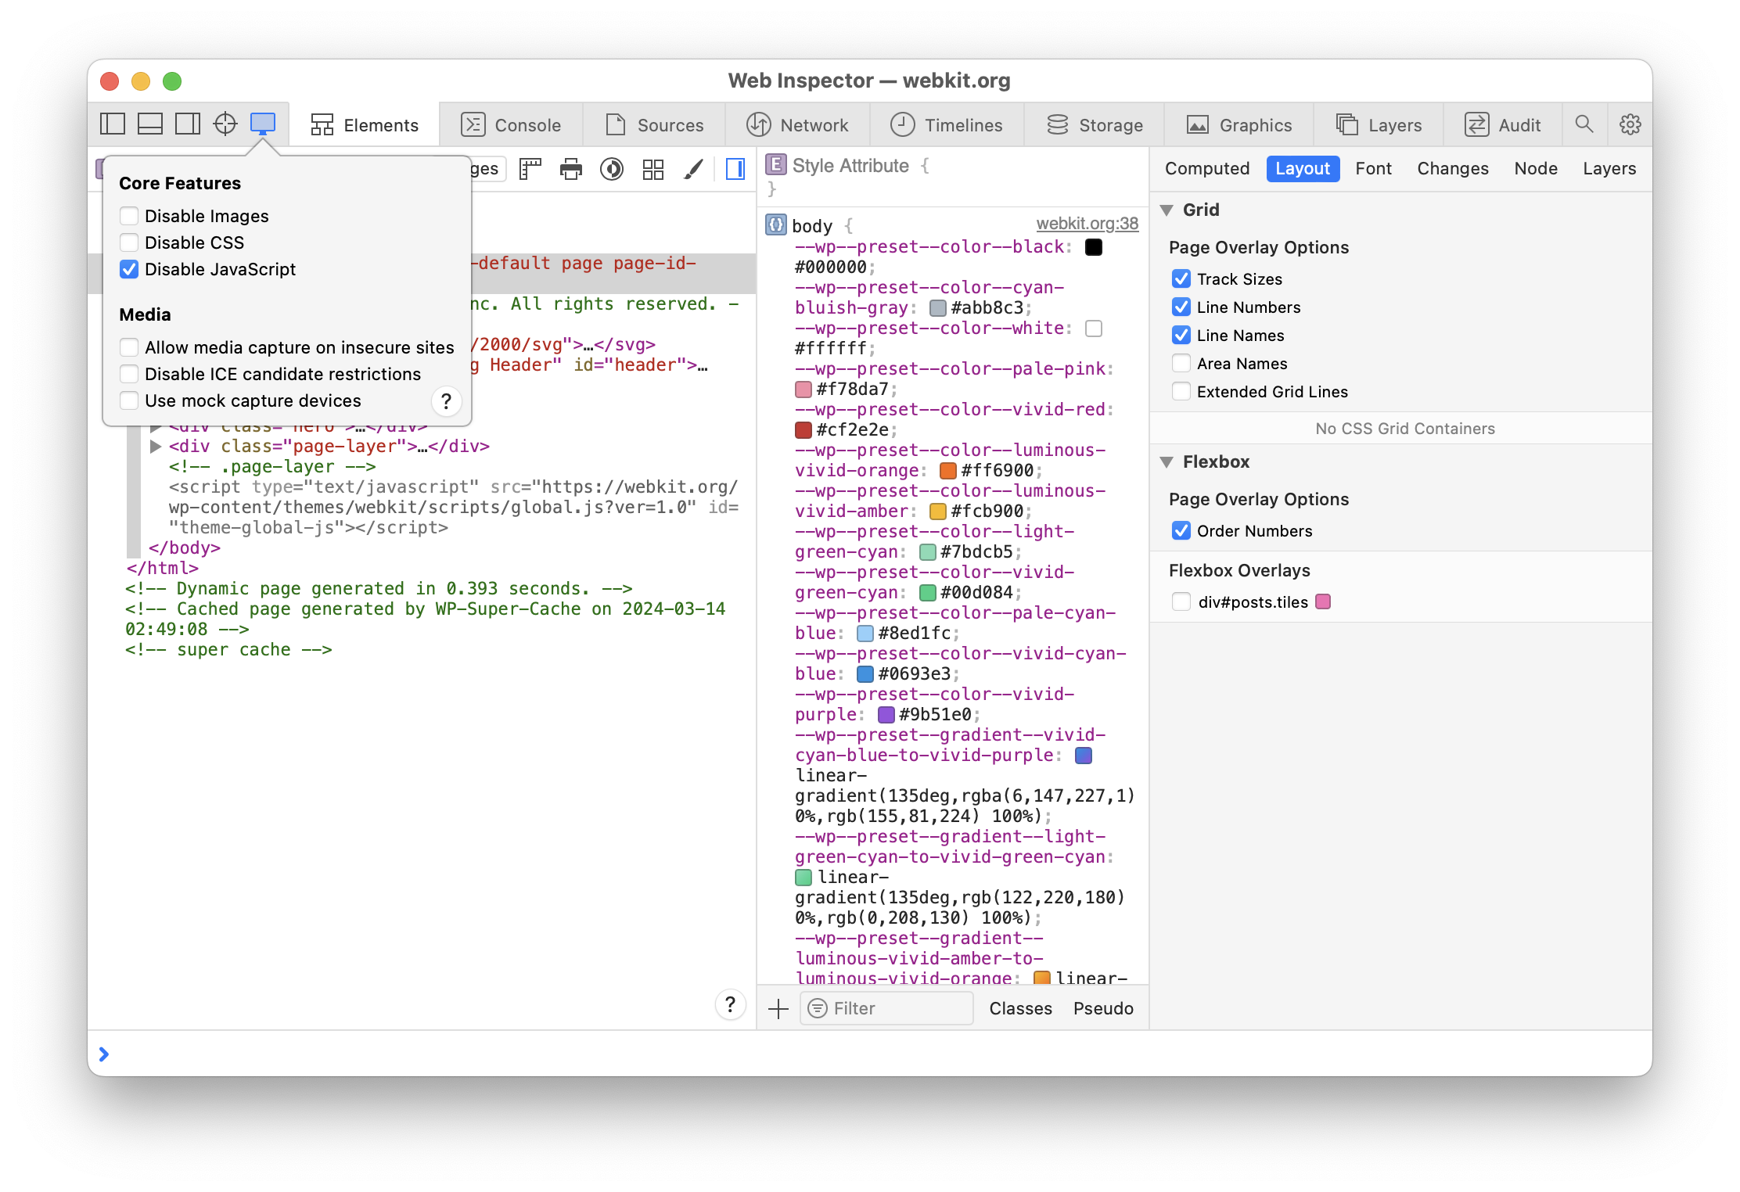This screenshot has height=1192, width=1740.
Task: Open the Console tab
Action: tap(511, 125)
